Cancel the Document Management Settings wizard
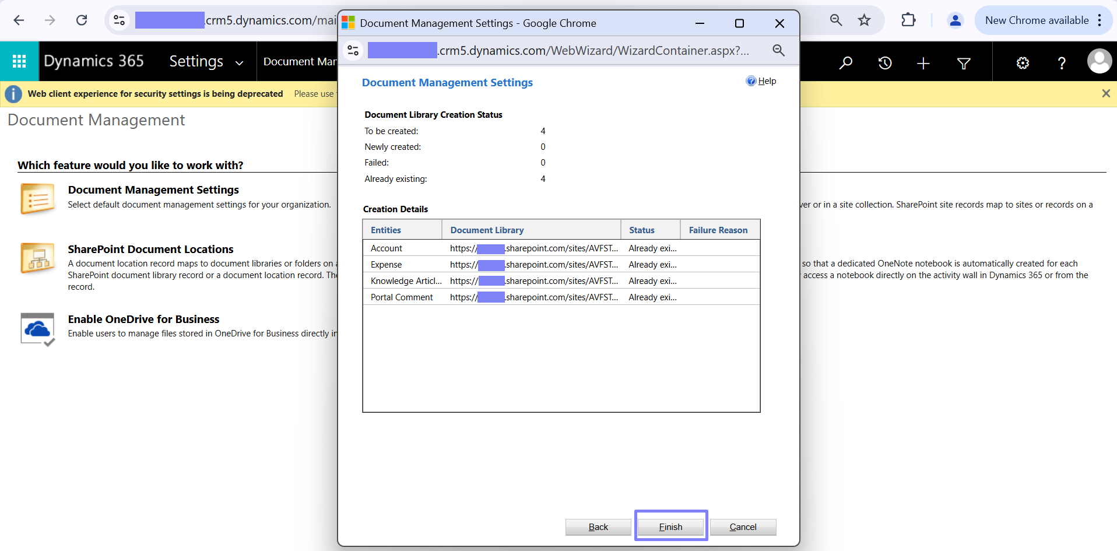Viewport: 1117px width, 551px height. pos(743,527)
